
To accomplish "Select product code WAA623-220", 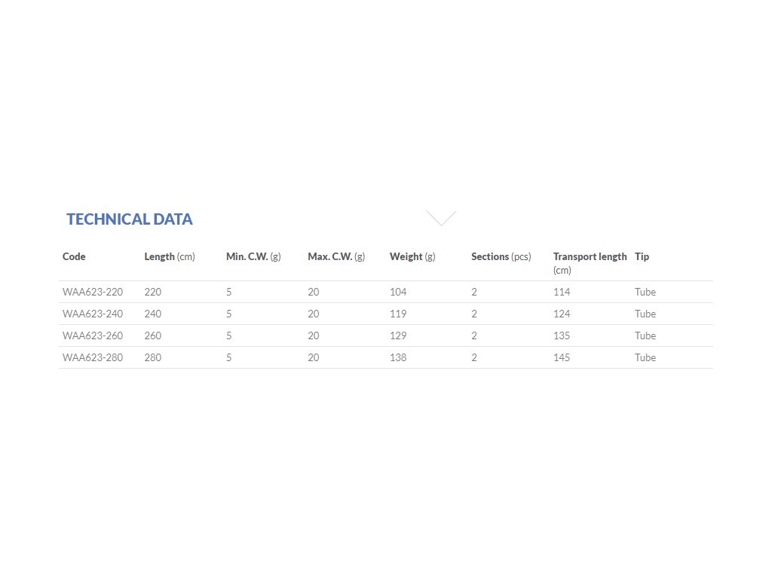I will tap(93, 292).
